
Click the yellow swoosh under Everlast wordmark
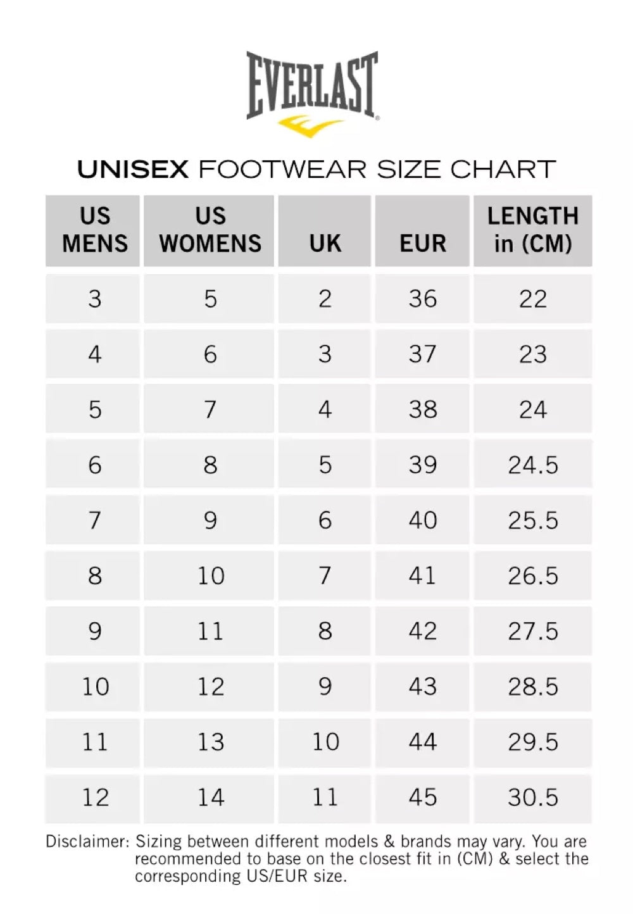pyautogui.click(x=310, y=125)
